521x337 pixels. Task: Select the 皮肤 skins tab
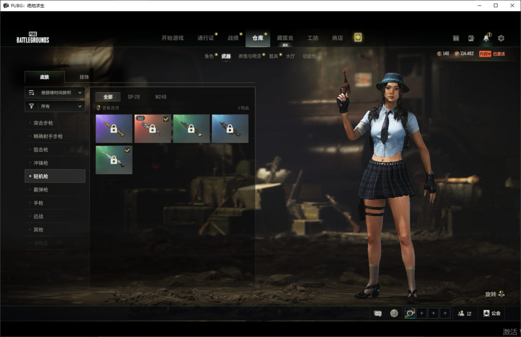(44, 77)
